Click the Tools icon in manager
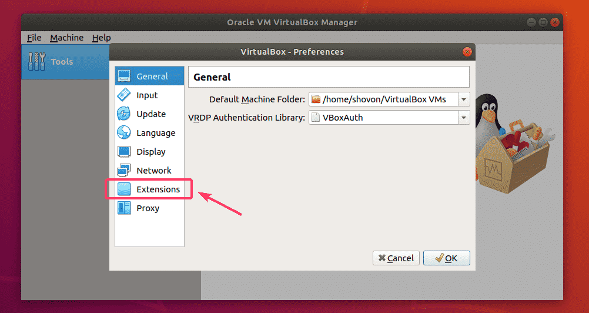The height and width of the screenshot is (313, 589). point(36,61)
